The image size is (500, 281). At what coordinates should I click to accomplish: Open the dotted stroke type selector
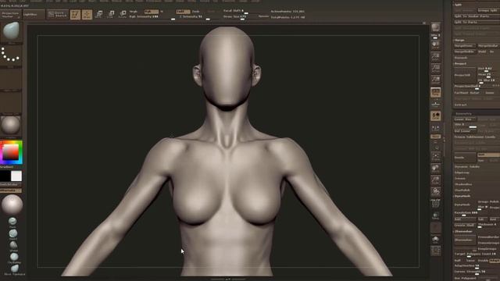11,55
